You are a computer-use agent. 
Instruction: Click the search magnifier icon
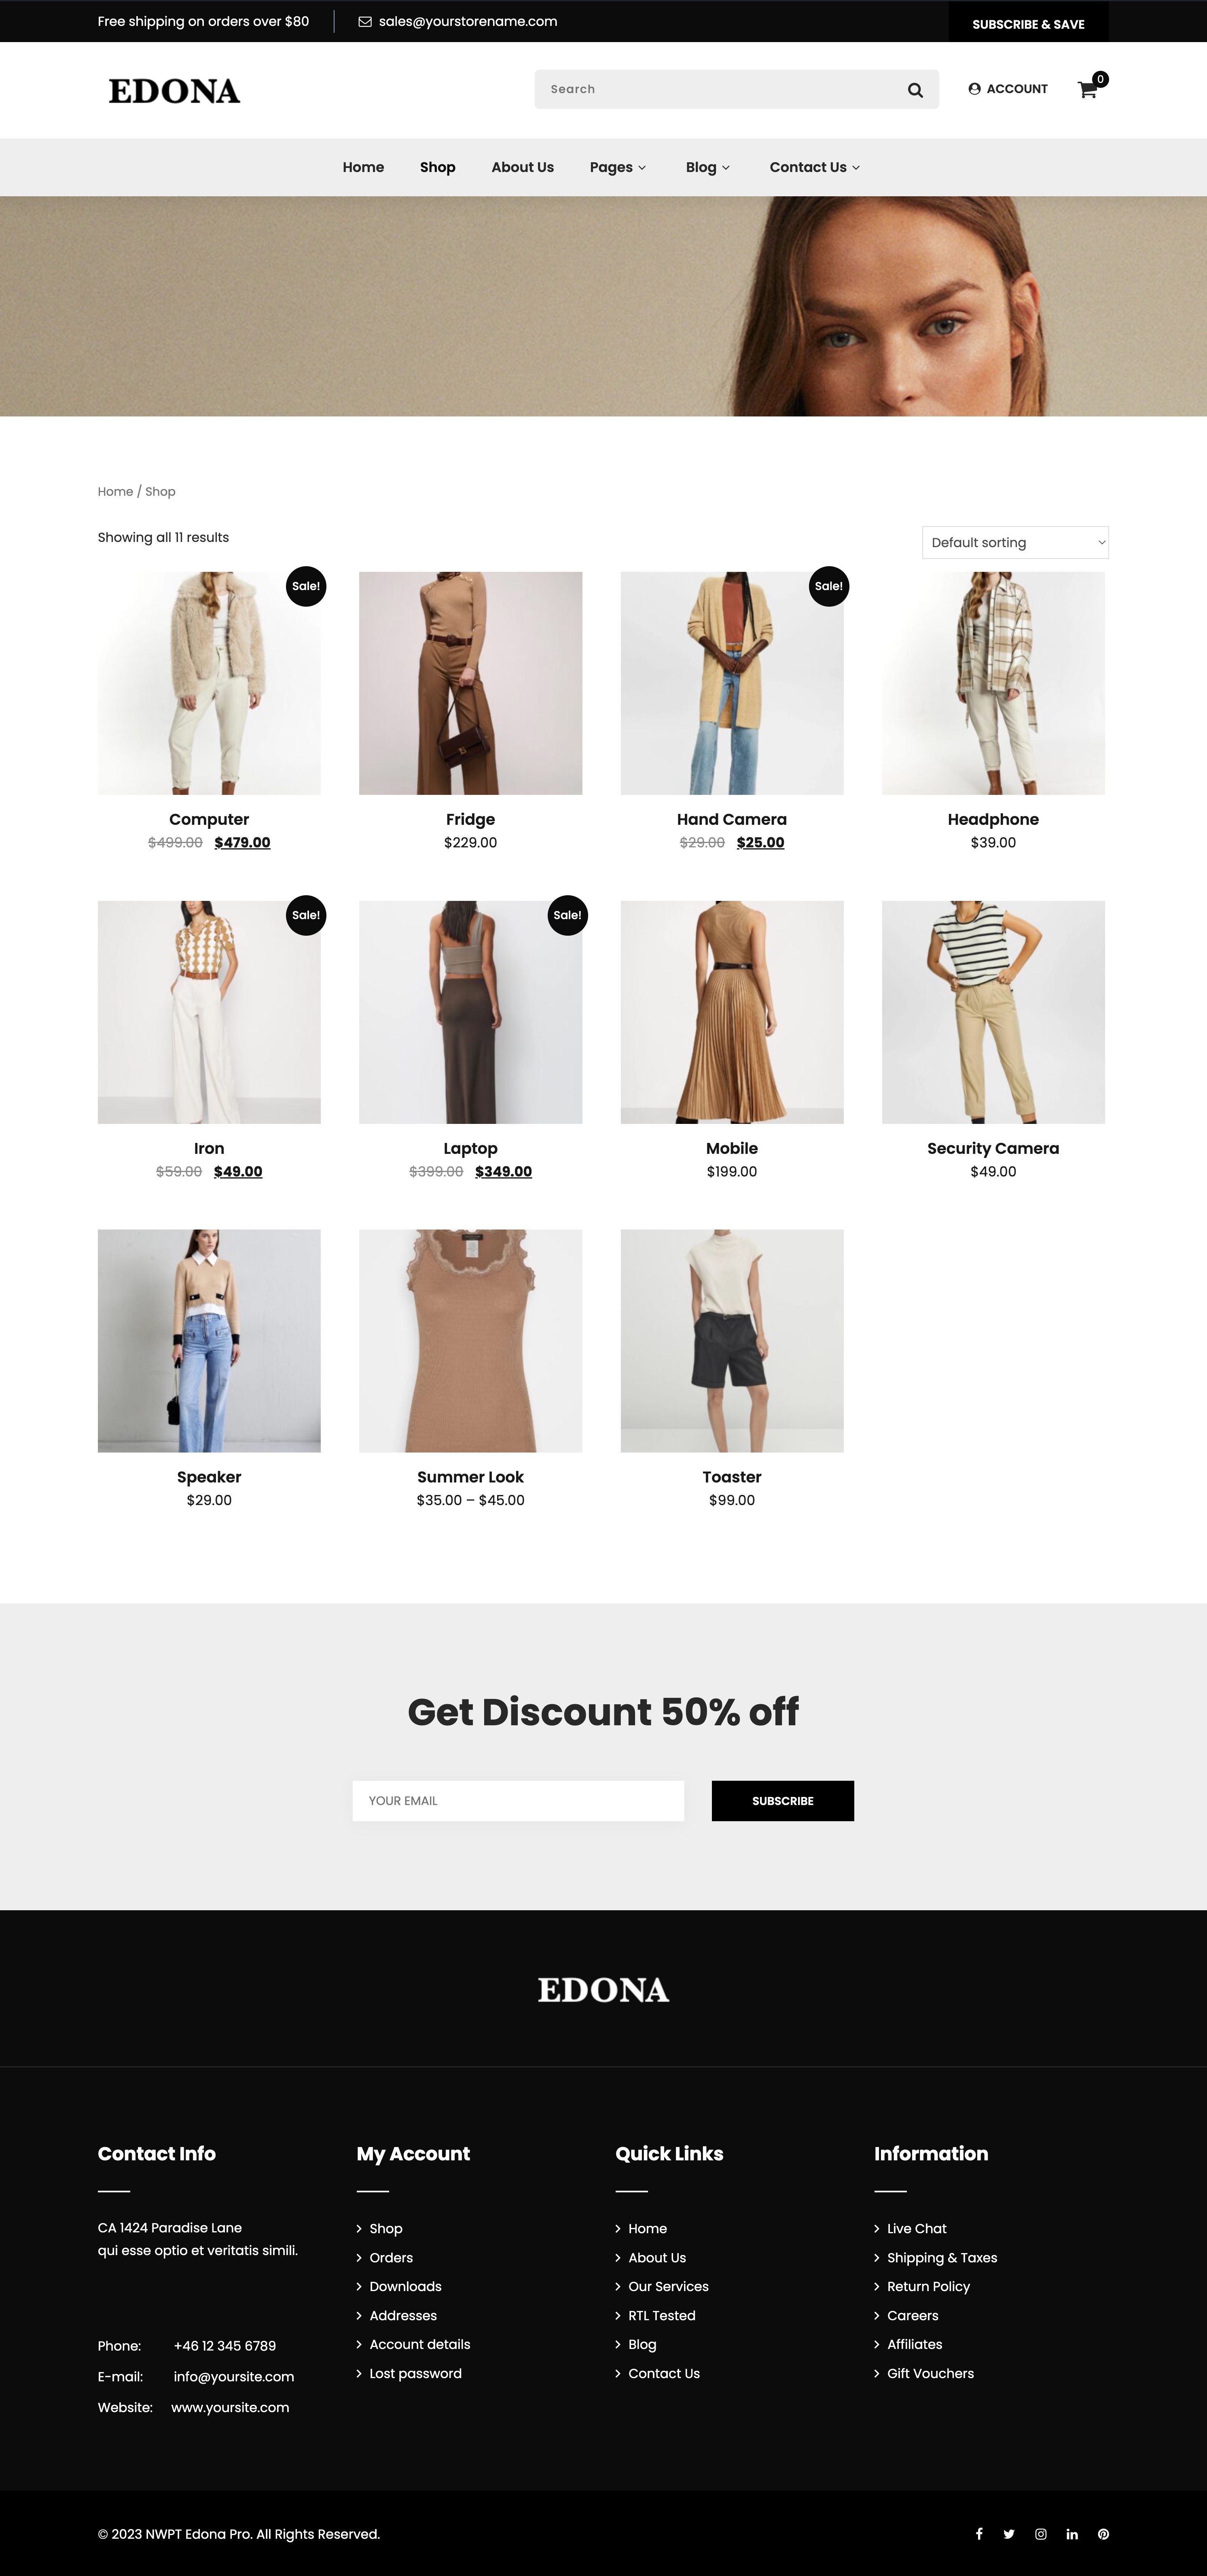pyautogui.click(x=914, y=90)
